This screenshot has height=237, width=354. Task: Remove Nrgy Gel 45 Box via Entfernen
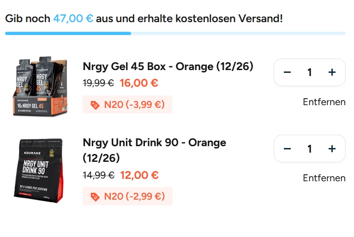(x=324, y=102)
